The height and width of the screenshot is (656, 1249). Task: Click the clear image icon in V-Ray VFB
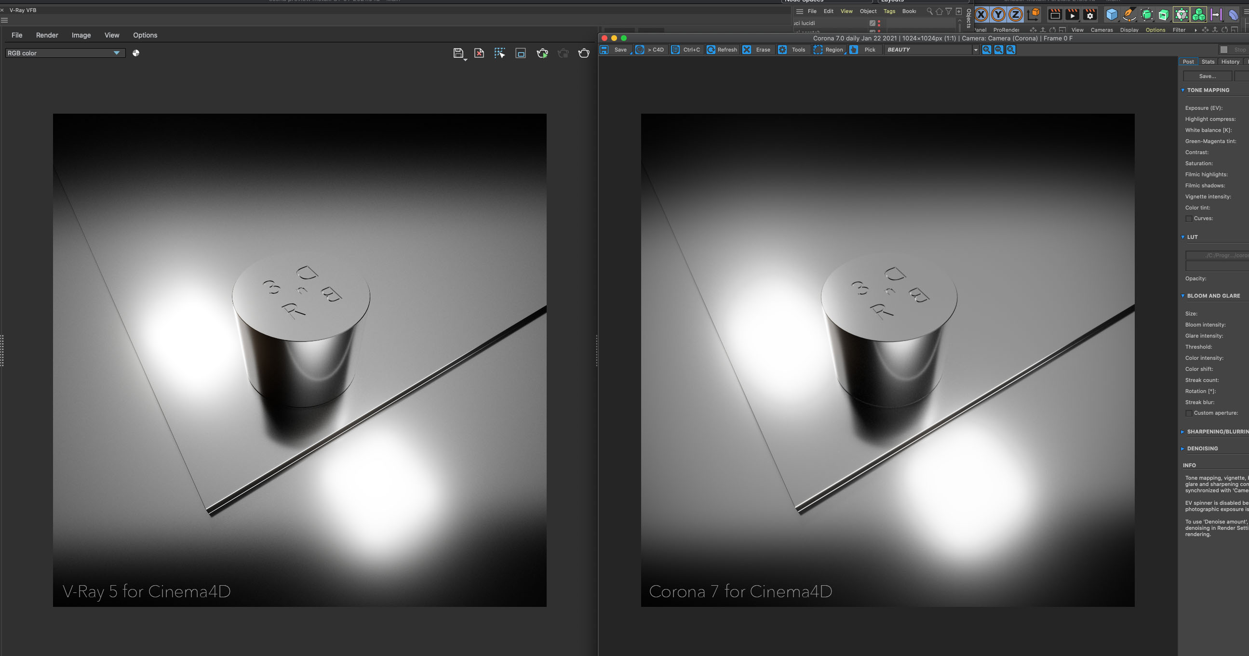(x=479, y=53)
